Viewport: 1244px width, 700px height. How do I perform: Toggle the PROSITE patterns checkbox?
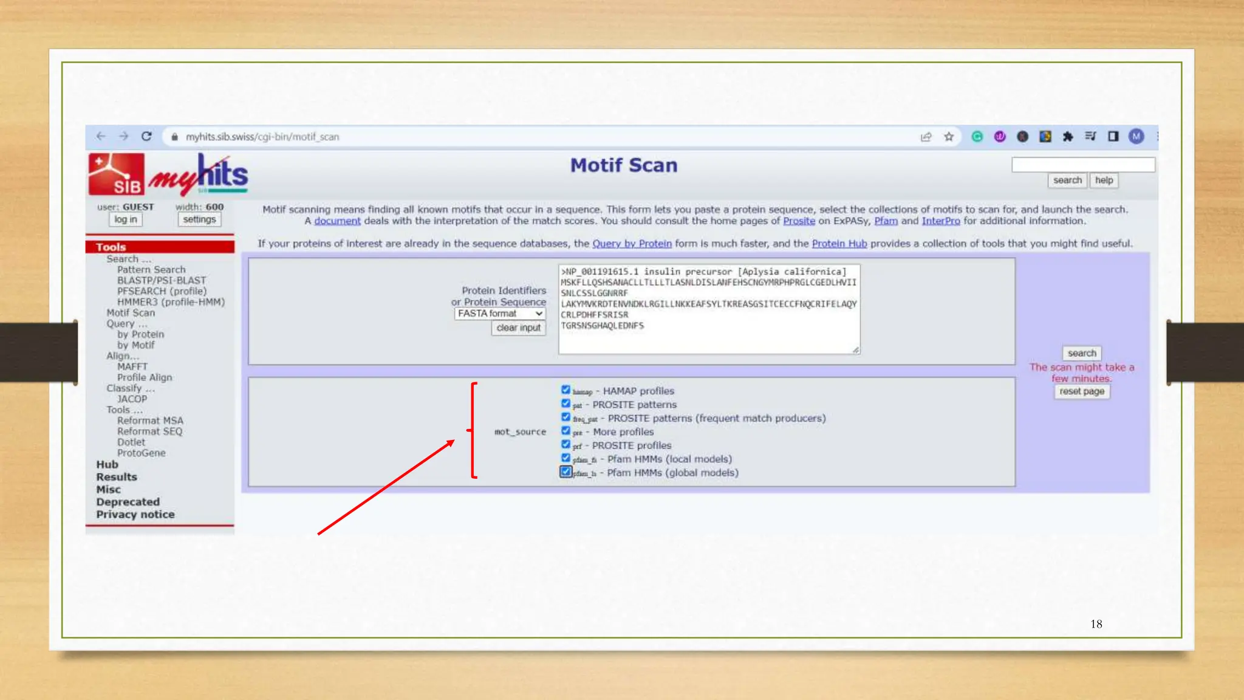point(566,403)
